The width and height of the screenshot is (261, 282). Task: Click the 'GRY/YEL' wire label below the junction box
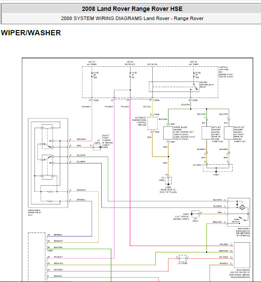click(x=147, y=107)
